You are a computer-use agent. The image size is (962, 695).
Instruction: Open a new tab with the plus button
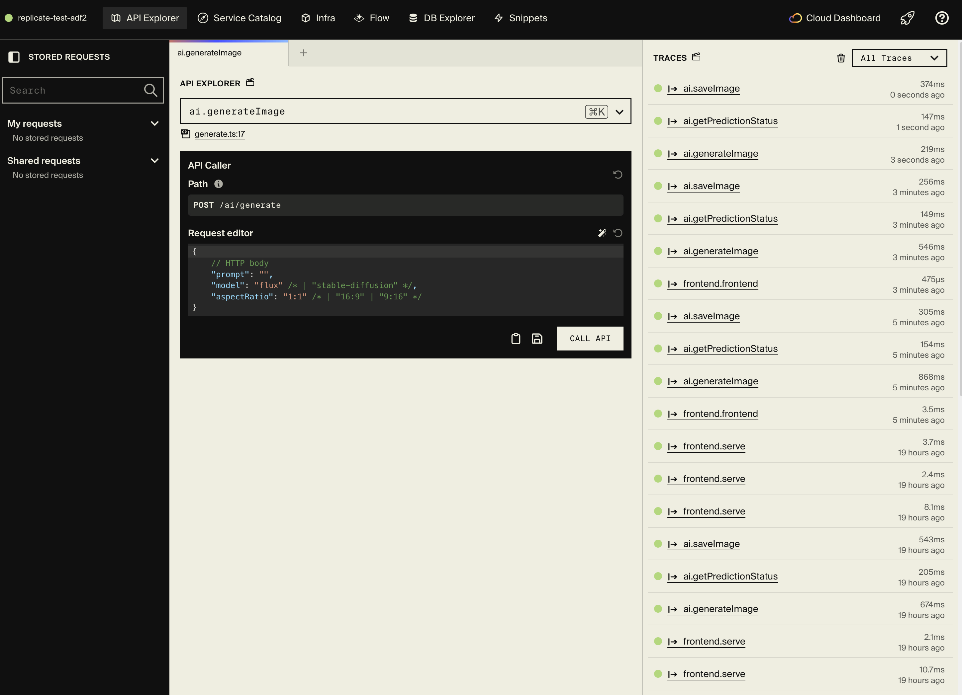(x=303, y=52)
